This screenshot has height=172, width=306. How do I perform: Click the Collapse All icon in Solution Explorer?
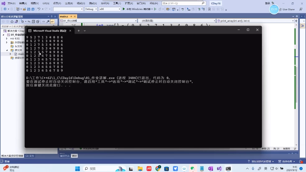point(33,22)
